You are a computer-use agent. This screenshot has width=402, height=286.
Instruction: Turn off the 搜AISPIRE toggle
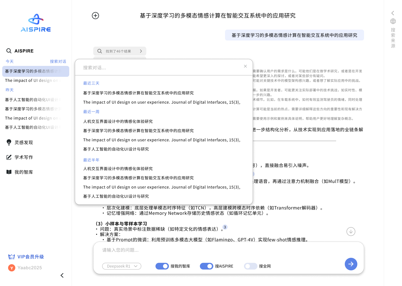coord(207,266)
